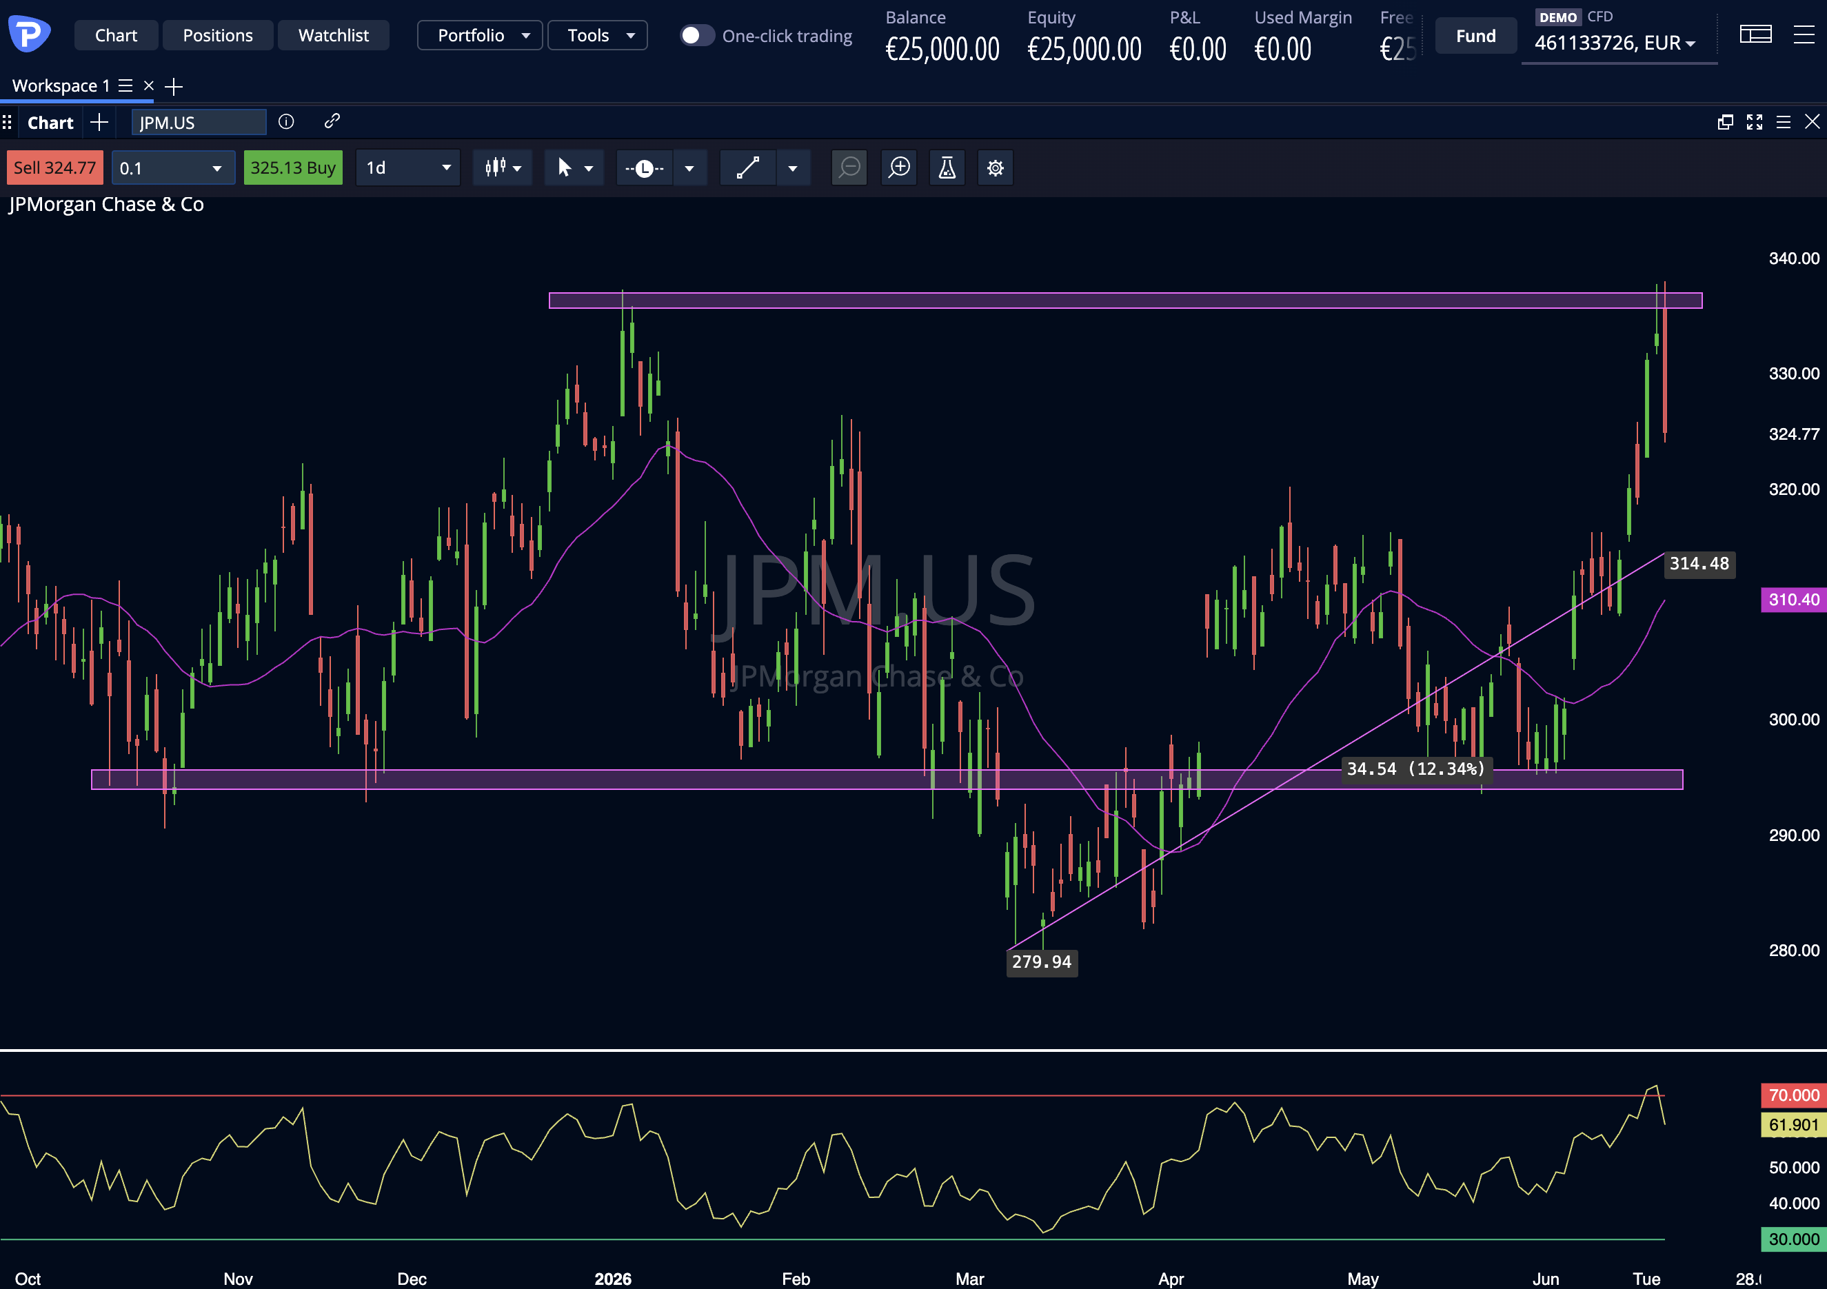Image resolution: width=1827 pixels, height=1289 pixels.
Task: Select the Workspace 1 tab
Action: (61, 85)
